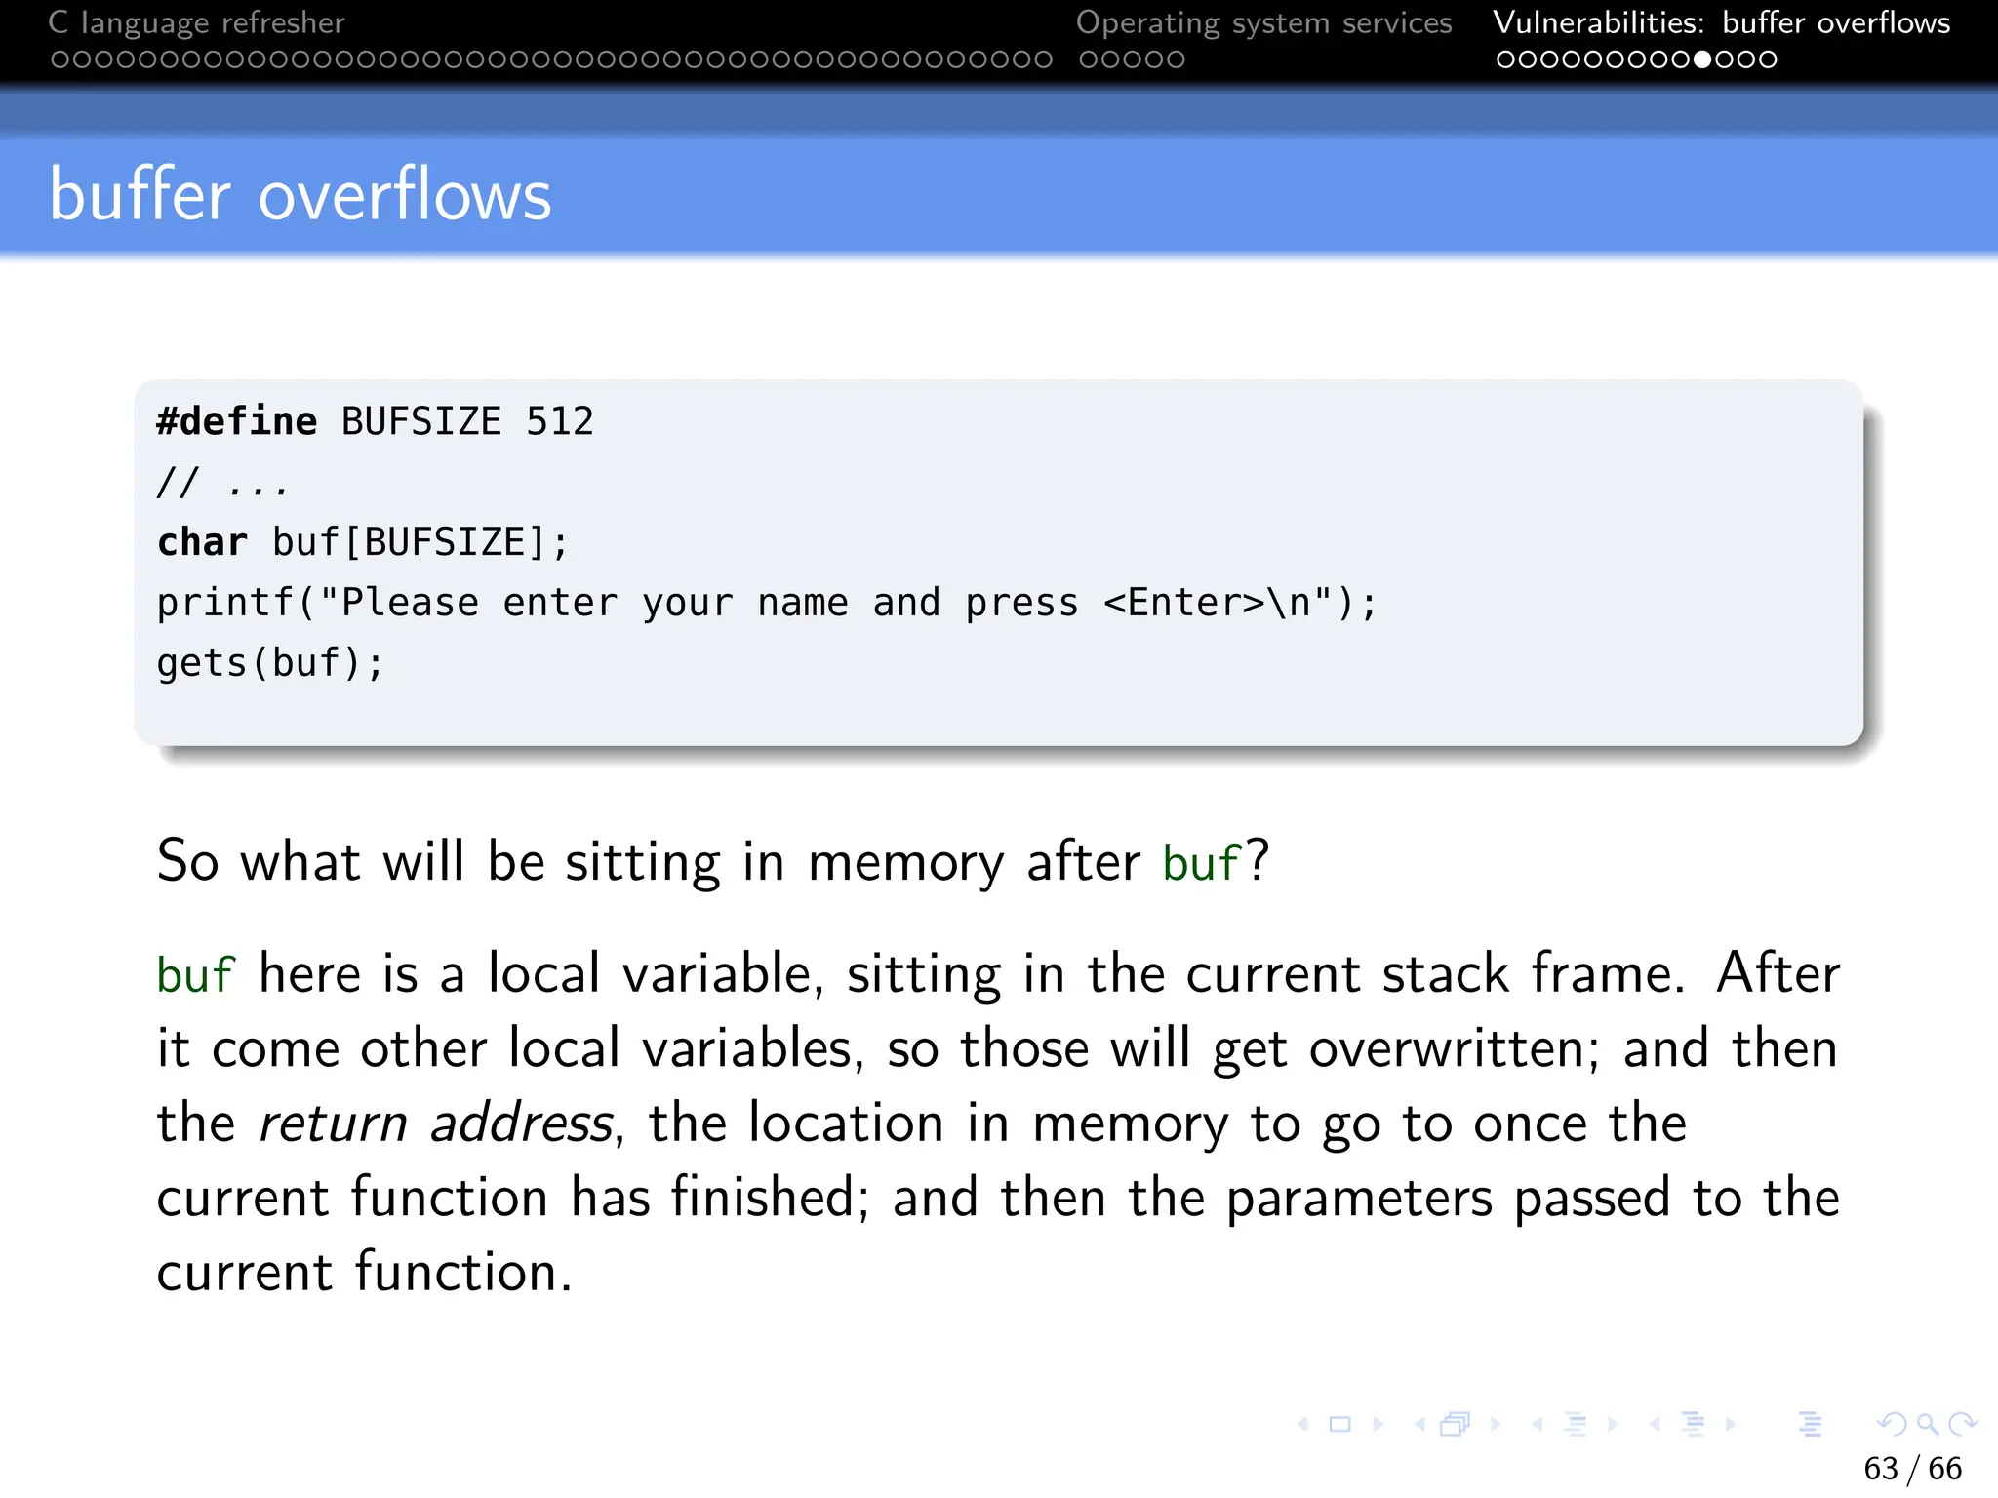
Task: Open search via magnifying glass icon
Action: (1927, 1425)
